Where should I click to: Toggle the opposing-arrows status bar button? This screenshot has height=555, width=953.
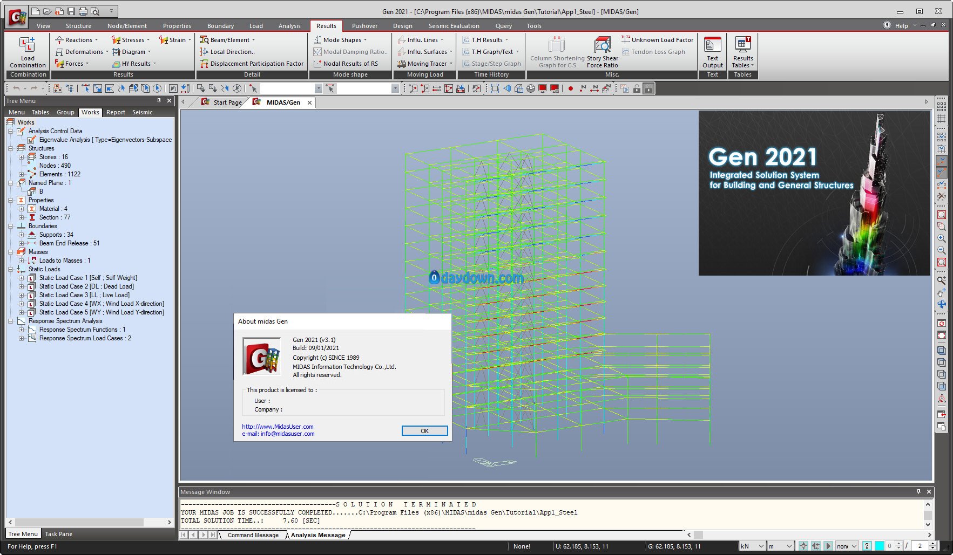point(816,546)
